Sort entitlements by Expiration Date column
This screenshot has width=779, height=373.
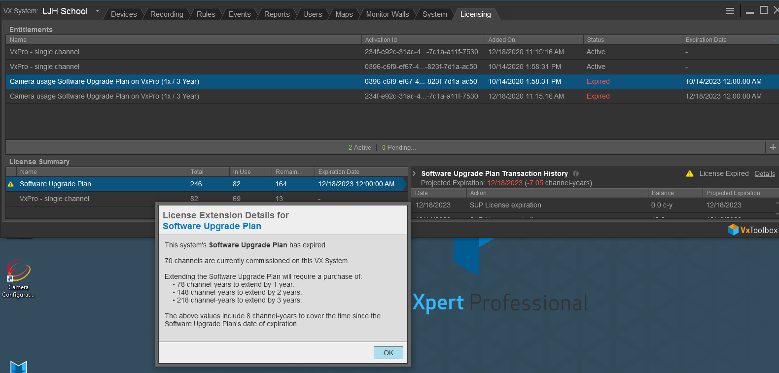(x=730, y=40)
